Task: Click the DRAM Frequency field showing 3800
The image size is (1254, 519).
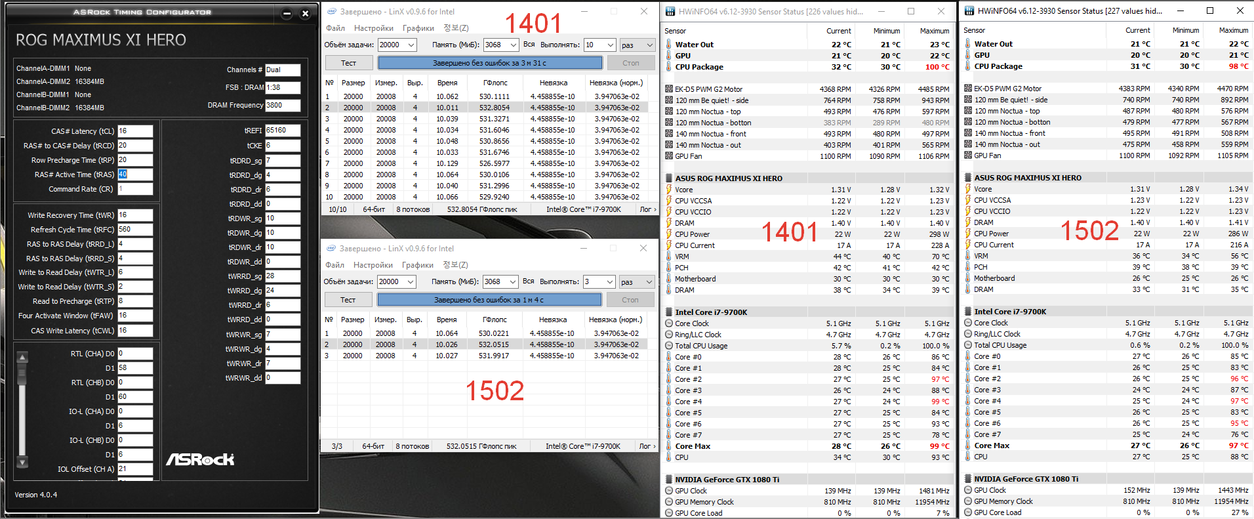Action: point(283,105)
